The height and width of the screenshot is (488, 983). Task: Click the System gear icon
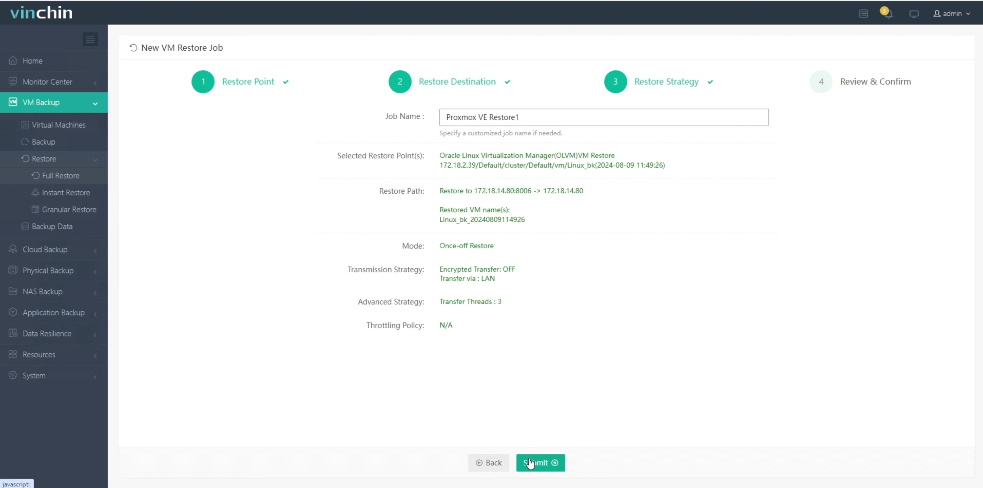tap(13, 375)
